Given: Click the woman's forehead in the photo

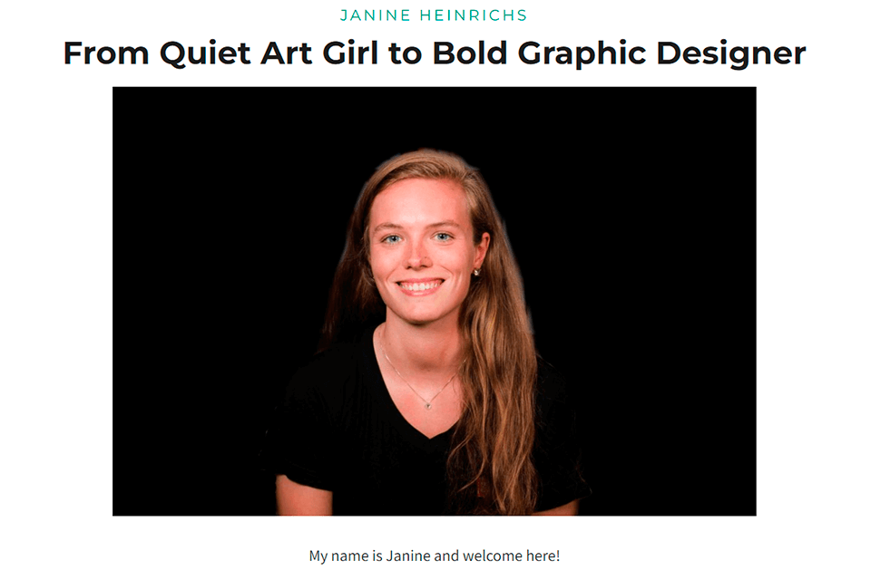Looking at the screenshot, I should [419, 199].
